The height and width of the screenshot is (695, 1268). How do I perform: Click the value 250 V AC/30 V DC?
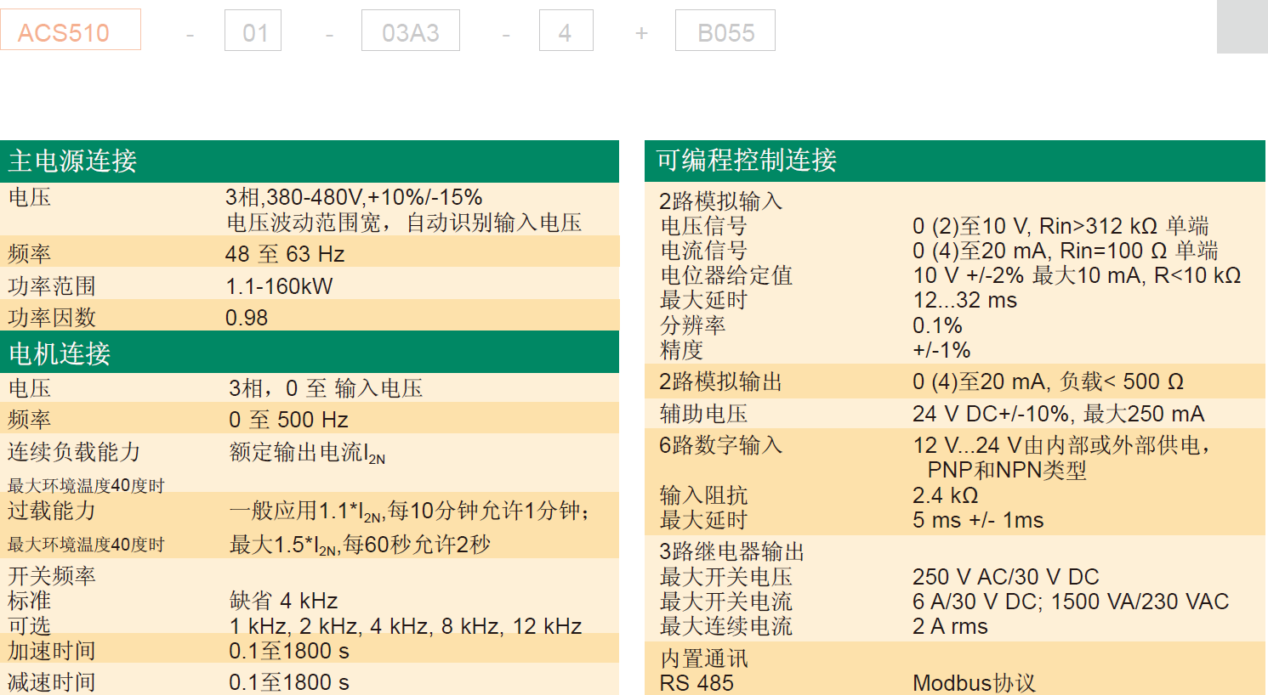coord(1006,577)
